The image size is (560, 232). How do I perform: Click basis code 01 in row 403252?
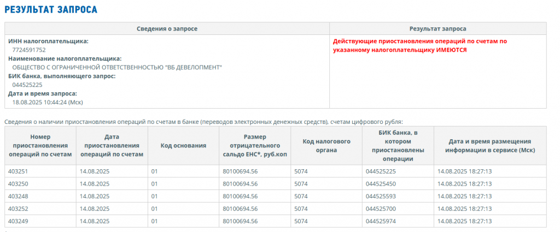click(154, 209)
